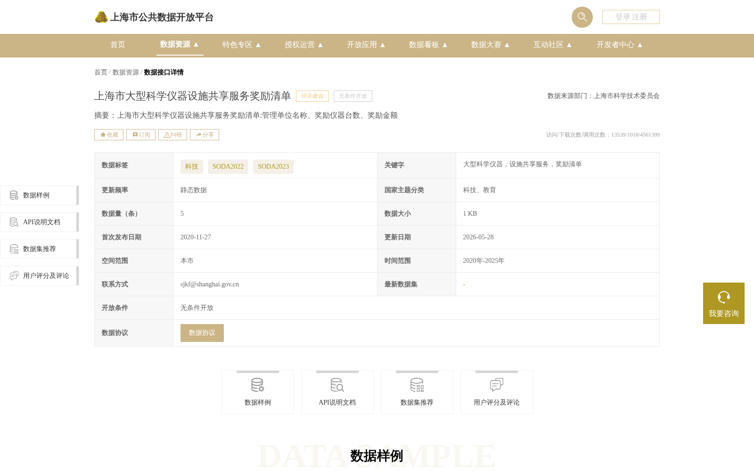Screen dimensions: 754x471
Task: Click 数据资源 breadcrumb link
Action: 126,72
